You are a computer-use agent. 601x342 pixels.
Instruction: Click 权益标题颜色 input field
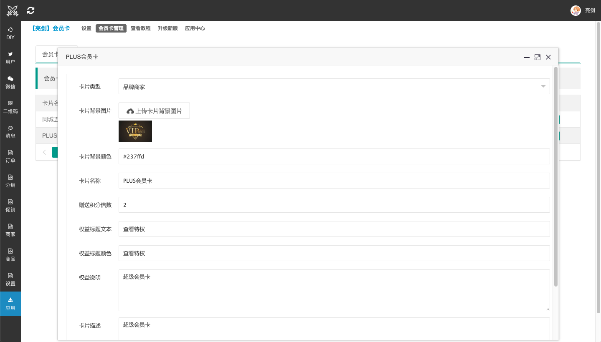click(x=334, y=253)
